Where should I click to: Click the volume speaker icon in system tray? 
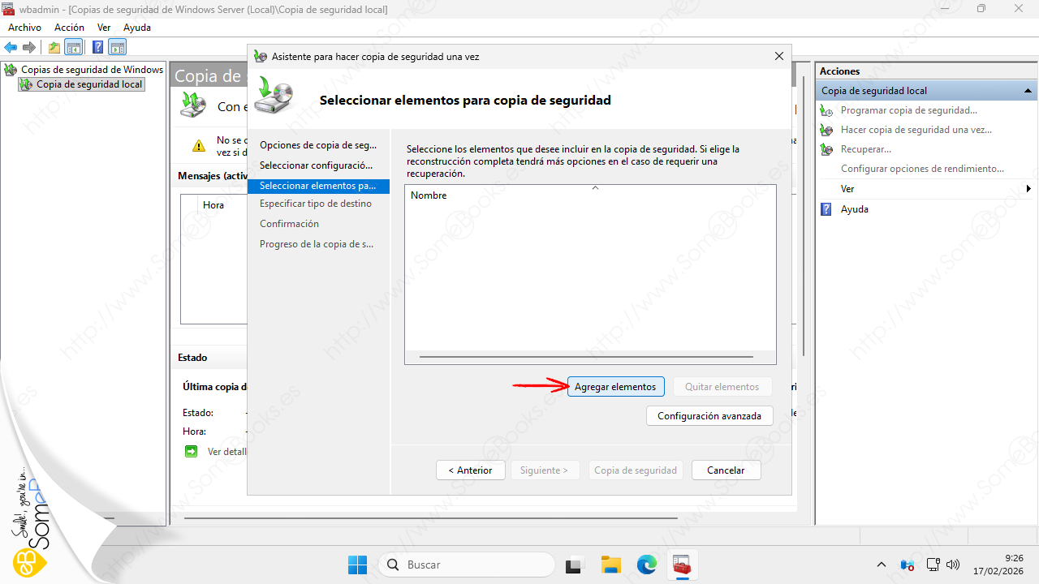pos(953,565)
